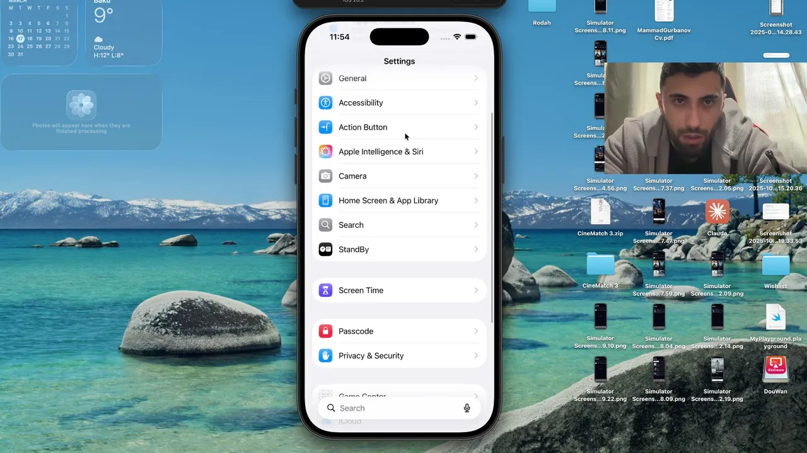Viewport: 807px width, 453px height.
Task: Select the Claude app icon on desktop
Action: click(x=717, y=213)
